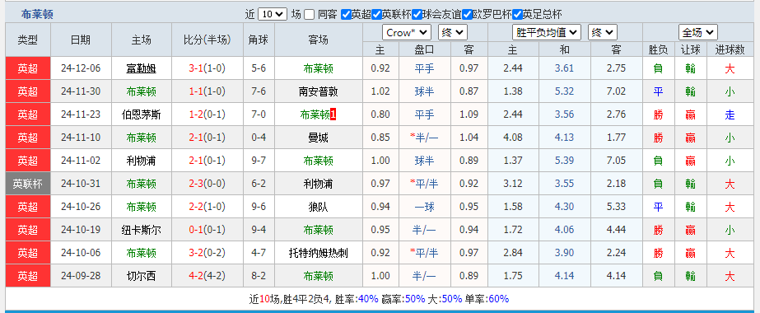This screenshot has width=760, height=313.
Task: Click 利物浦 home team on 24-11-02
Action: point(142,161)
